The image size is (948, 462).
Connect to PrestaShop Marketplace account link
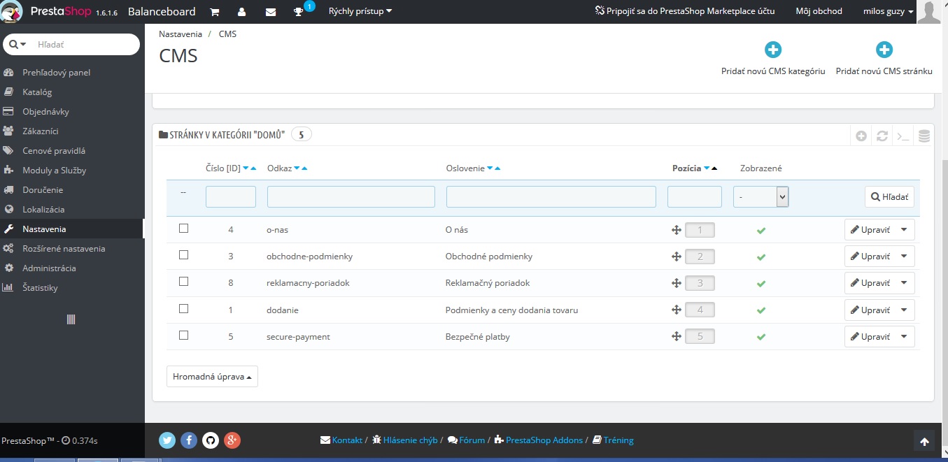click(684, 11)
